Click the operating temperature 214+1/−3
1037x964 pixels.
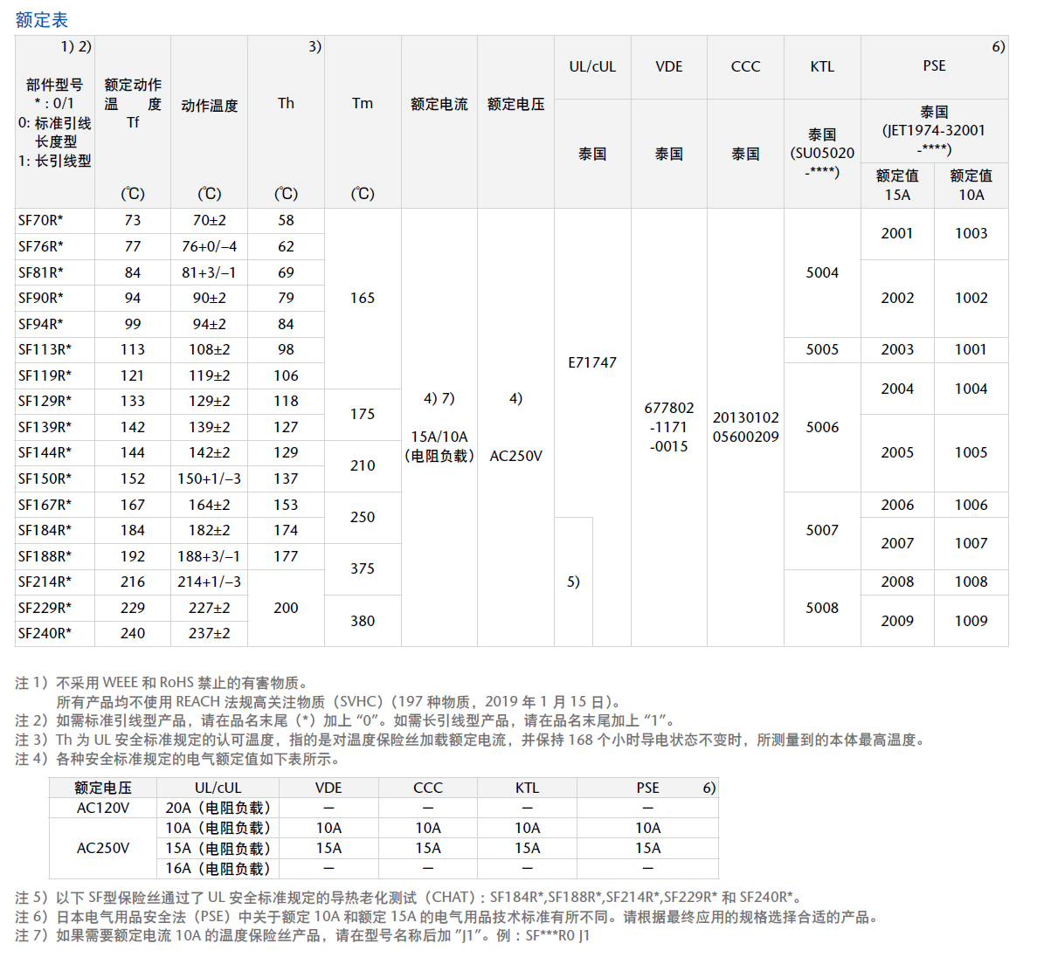click(x=210, y=582)
